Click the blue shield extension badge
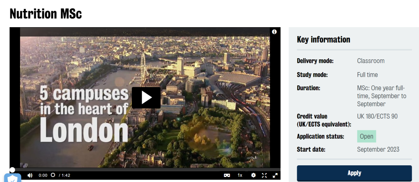This screenshot has height=182, width=419. click(x=12, y=178)
